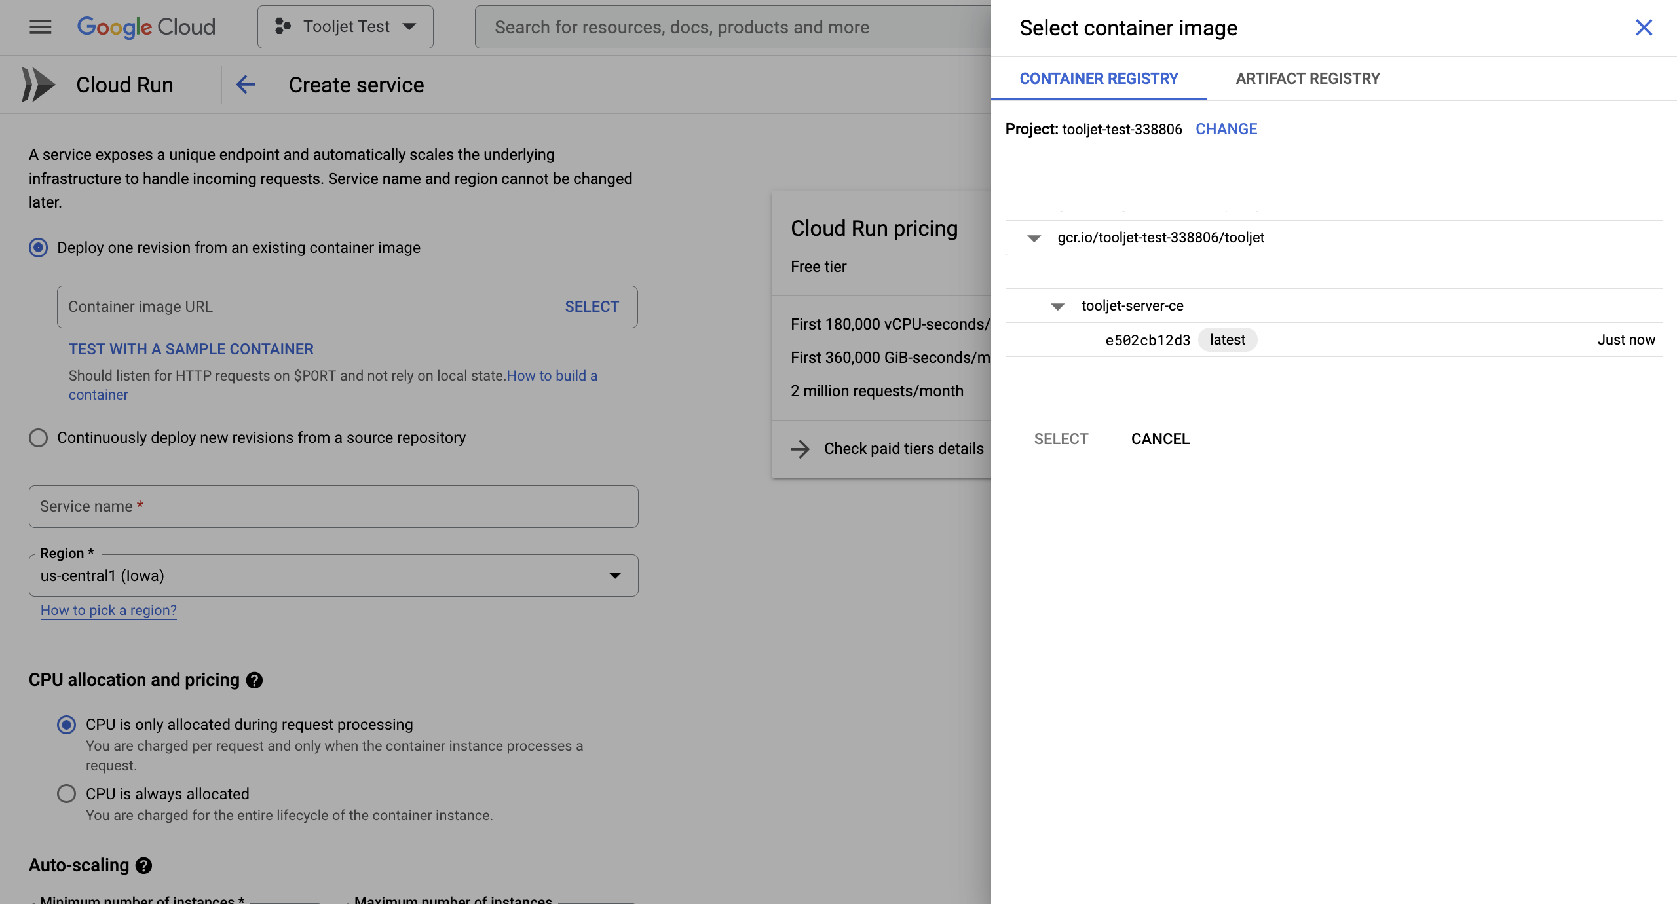This screenshot has height=904, width=1677.
Task: Open the hamburger navigation menu
Action: point(40,27)
